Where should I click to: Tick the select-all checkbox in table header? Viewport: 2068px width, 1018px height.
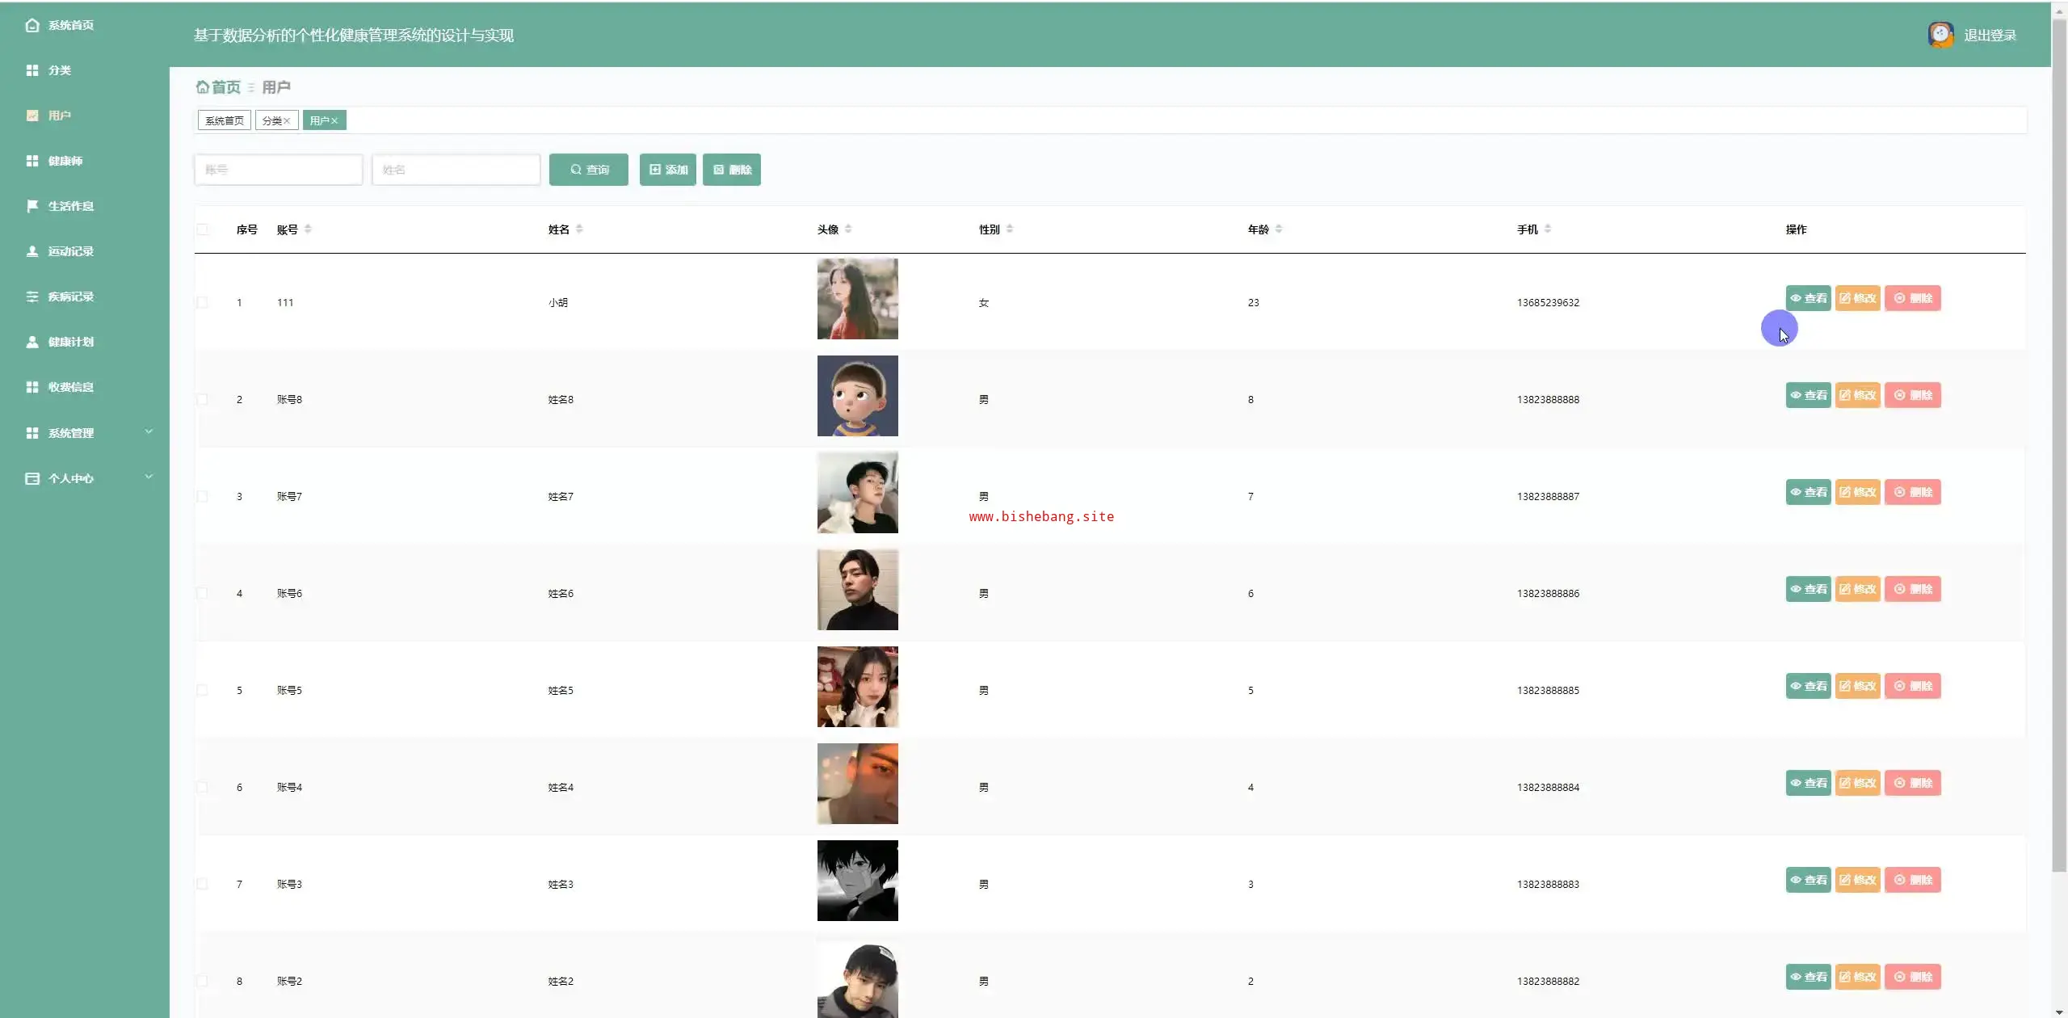pyautogui.click(x=203, y=229)
